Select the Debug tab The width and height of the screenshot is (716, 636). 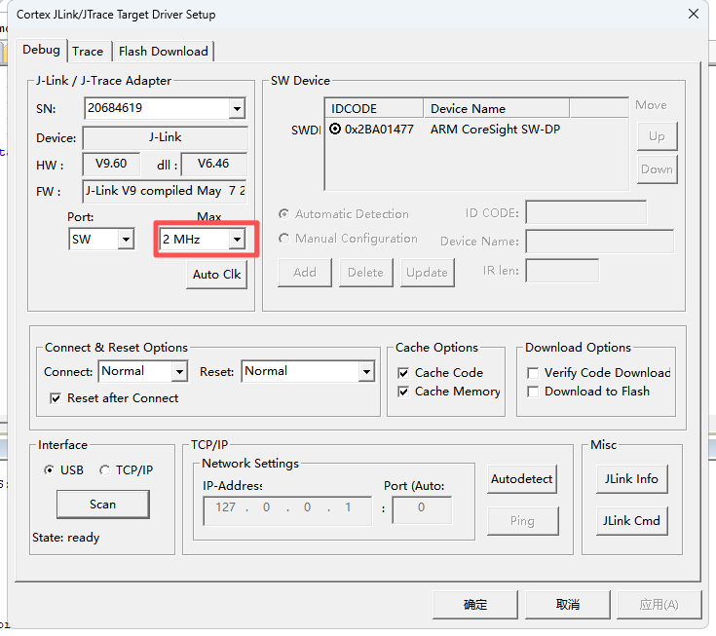click(41, 50)
